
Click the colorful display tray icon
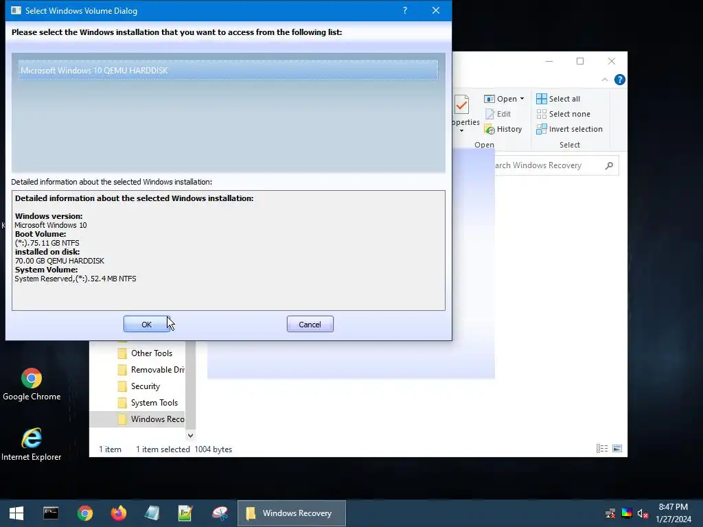(x=627, y=513)
